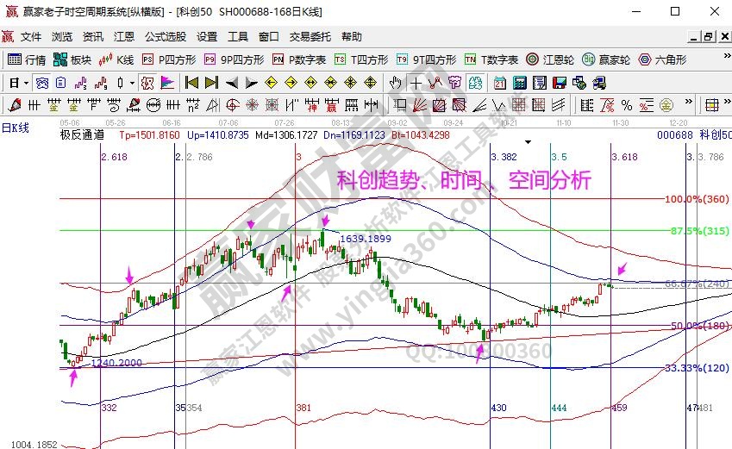Open the 江恩轮 (Gann wheel) tool
The width and height of the screenshot is (732, 449).
click(551, 60)
